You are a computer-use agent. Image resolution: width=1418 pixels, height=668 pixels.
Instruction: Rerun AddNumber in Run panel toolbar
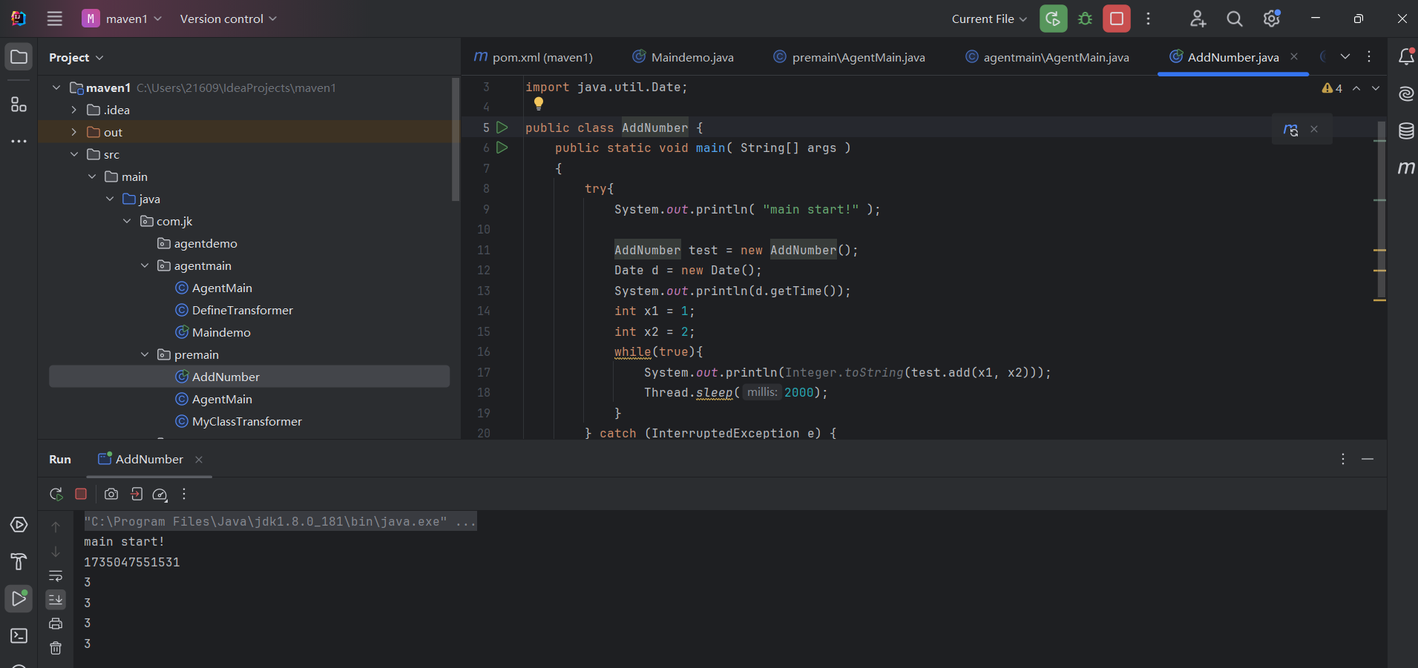[x=56, y=494]
